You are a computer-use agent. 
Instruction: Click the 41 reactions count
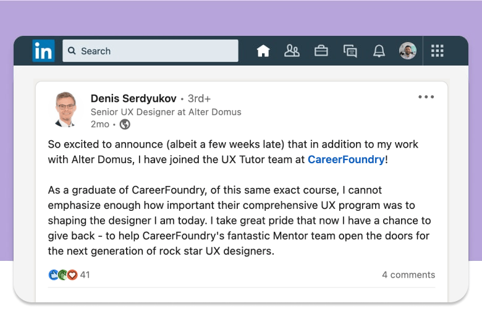[x=85, y=274]
